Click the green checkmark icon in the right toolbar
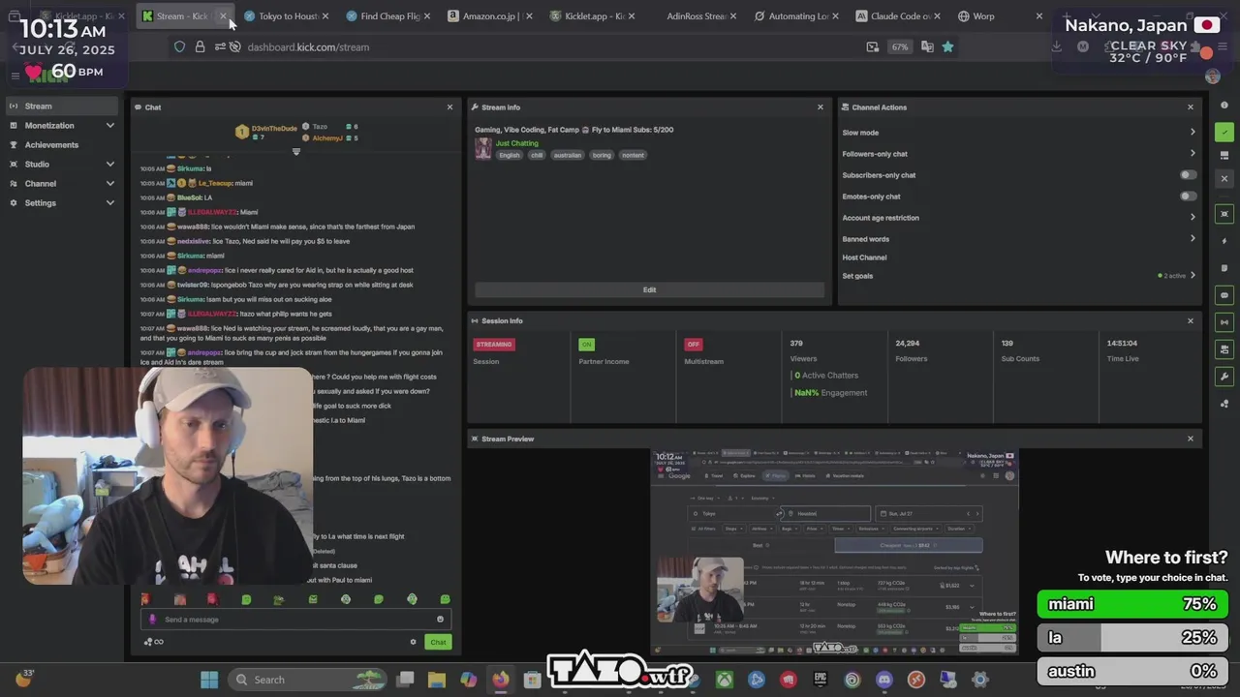This screenshot has height=697, width=1240. [x=1224, y=133]
